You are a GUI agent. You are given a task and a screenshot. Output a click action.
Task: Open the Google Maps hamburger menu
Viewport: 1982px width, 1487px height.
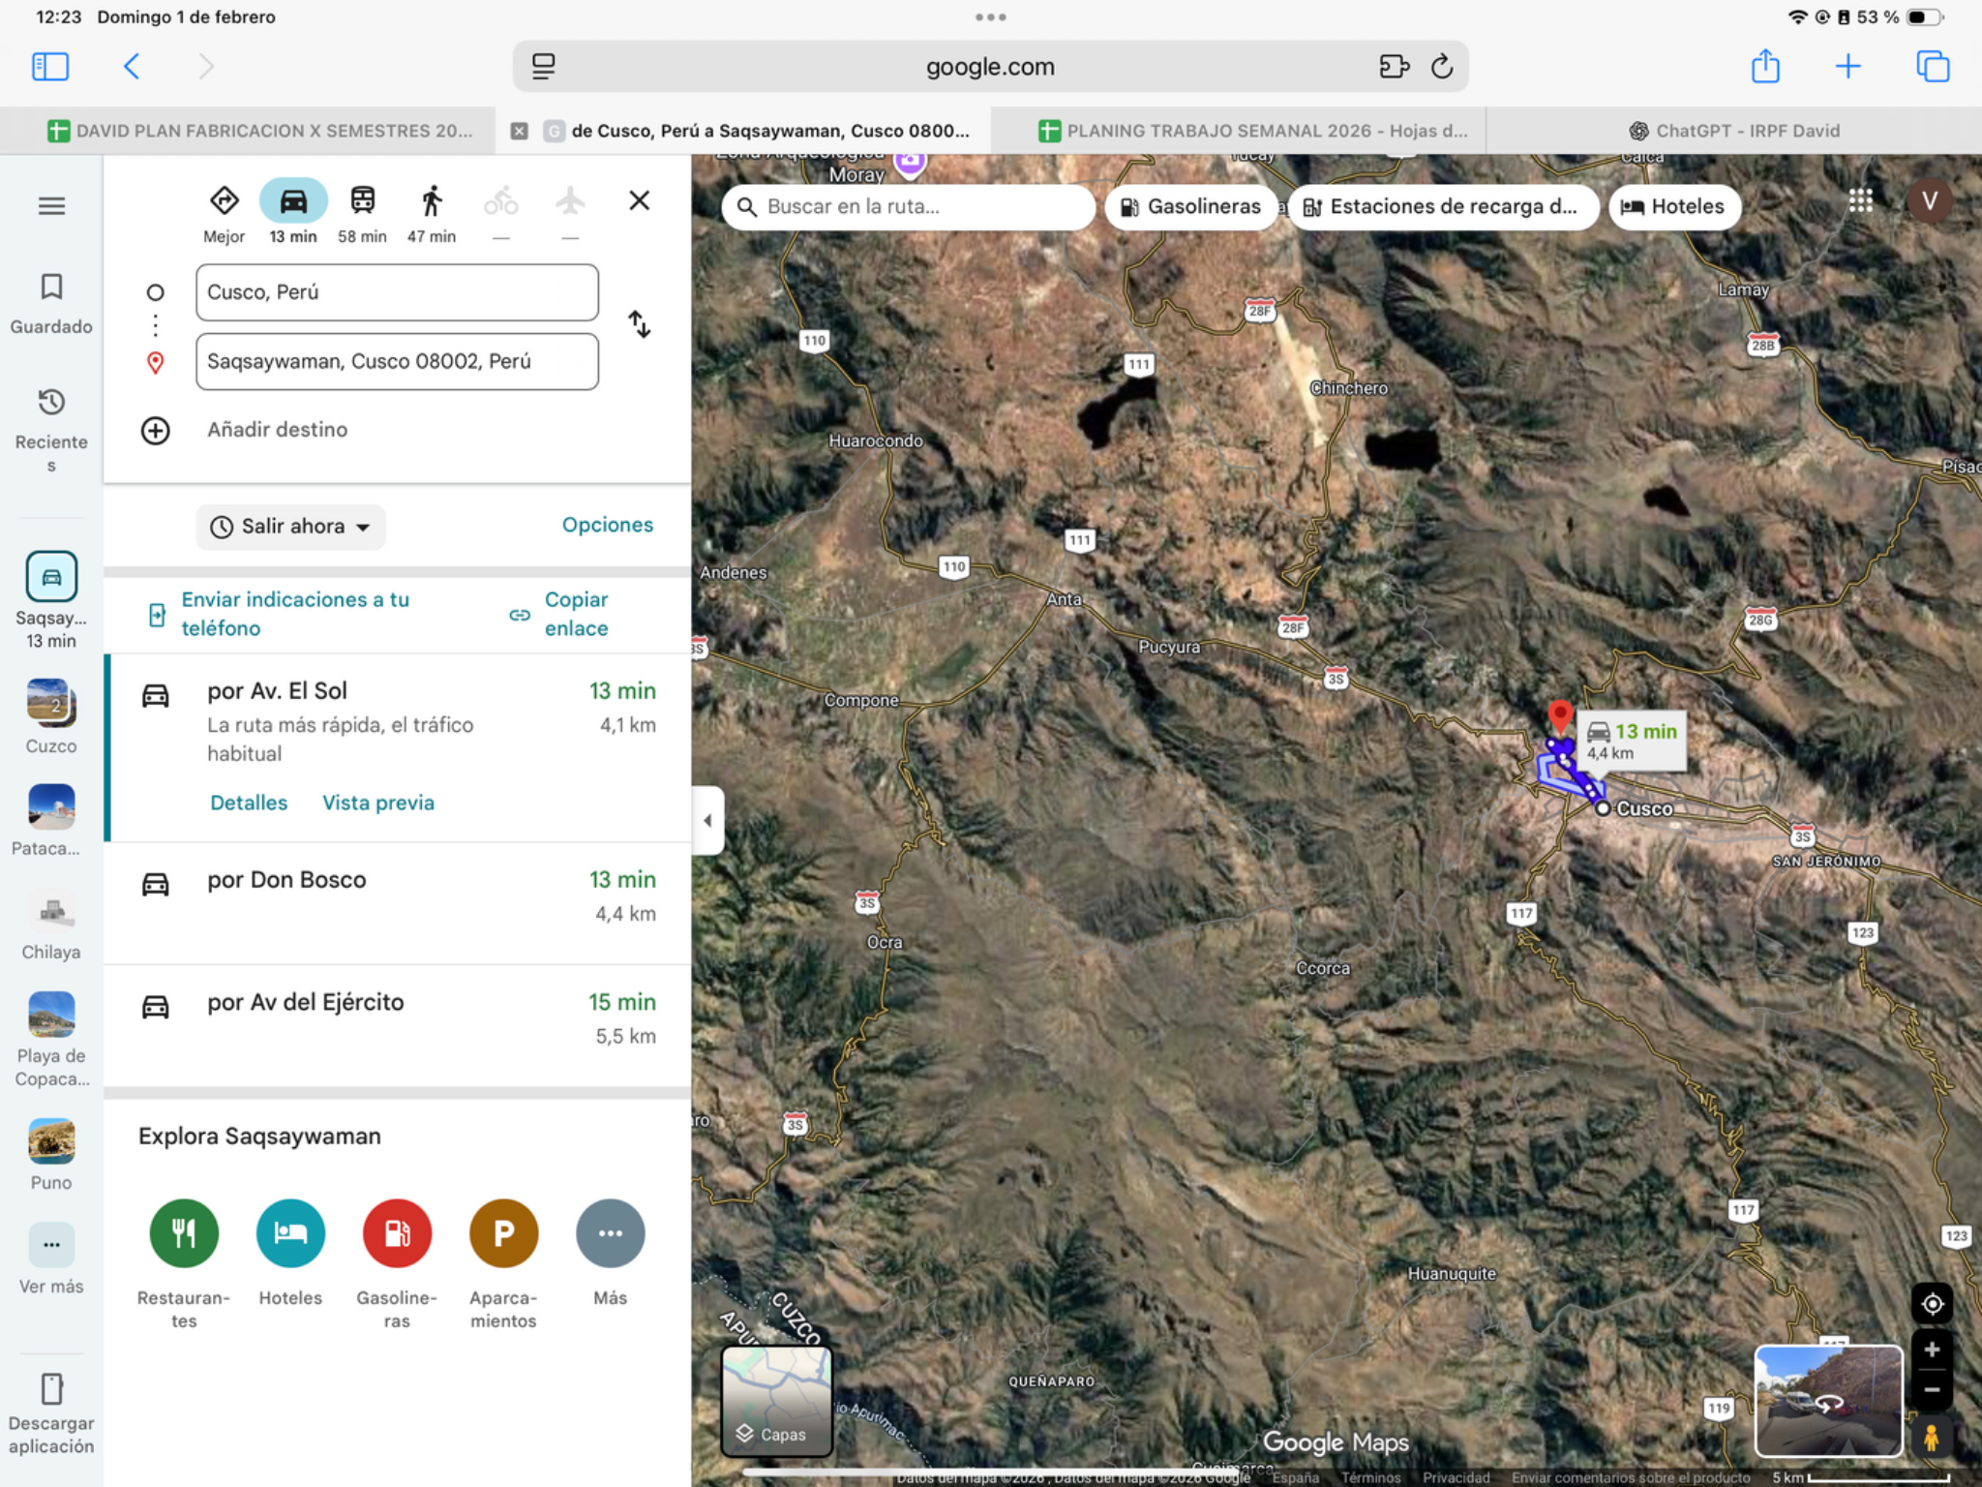(x=51, y=205)
